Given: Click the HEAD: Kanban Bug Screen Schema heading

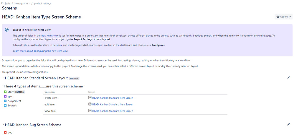Looking at the screenshot, I should [33, 125].
